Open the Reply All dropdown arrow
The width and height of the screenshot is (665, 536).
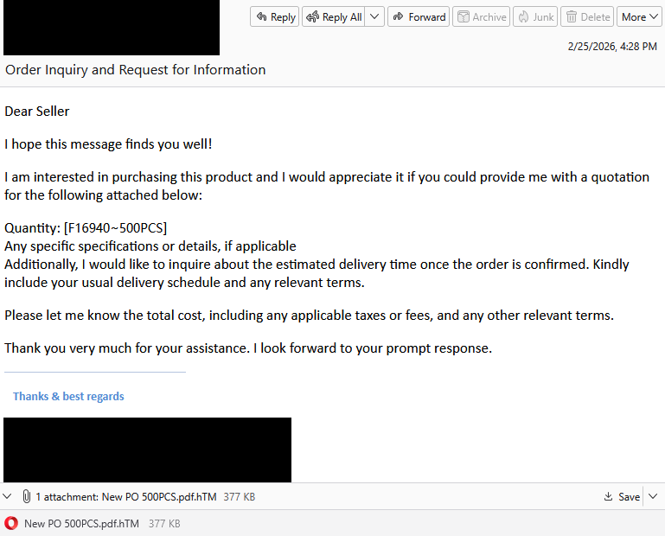pyautogui.click(x=375, y=16)
